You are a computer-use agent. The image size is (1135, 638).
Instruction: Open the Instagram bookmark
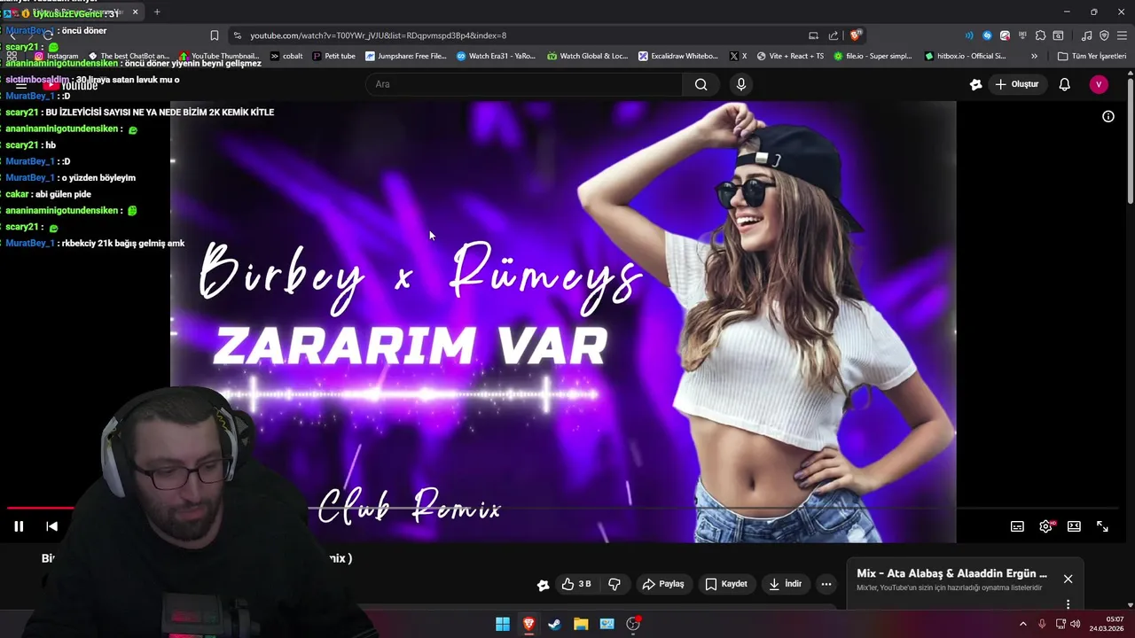(56, 56)
